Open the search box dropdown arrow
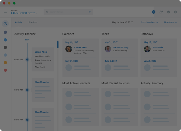Screen dimensions: 181x131 coord(90,12)
